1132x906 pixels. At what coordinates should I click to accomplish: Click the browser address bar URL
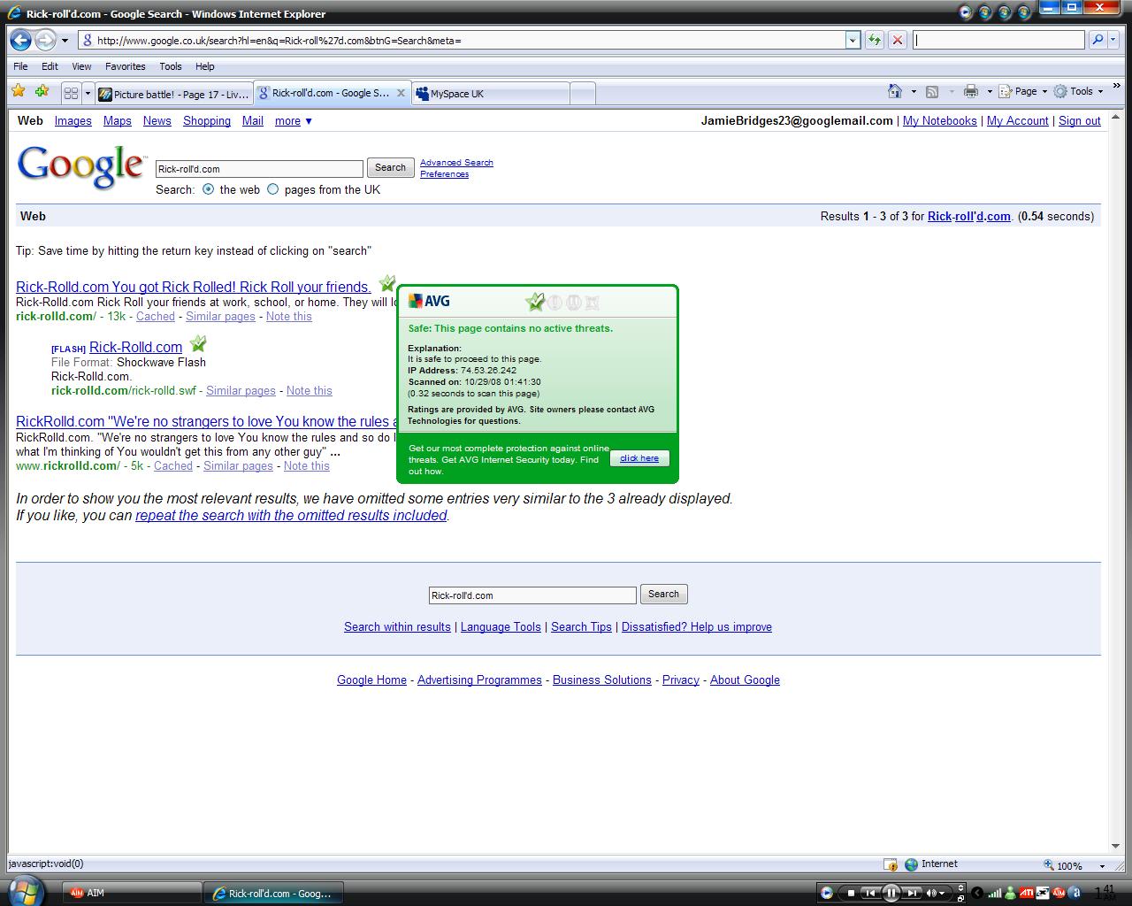point(463,40)
